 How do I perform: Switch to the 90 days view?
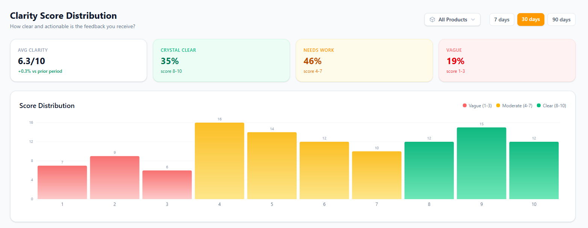(561, 19)
